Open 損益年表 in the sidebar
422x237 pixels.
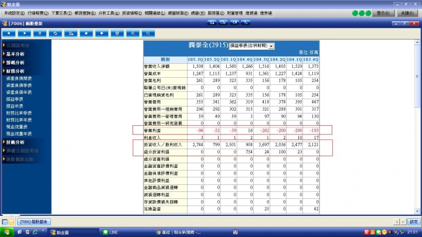tap(15, 106)
